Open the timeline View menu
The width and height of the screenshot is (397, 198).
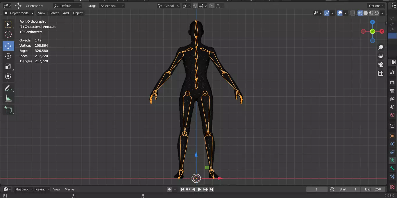(x=57, y=189)
